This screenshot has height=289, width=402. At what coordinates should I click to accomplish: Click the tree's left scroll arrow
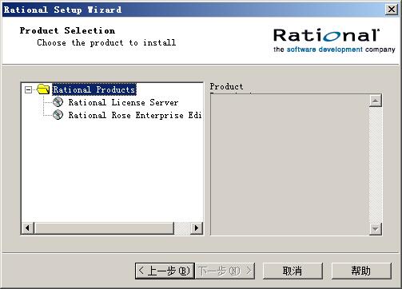point(28,228)
